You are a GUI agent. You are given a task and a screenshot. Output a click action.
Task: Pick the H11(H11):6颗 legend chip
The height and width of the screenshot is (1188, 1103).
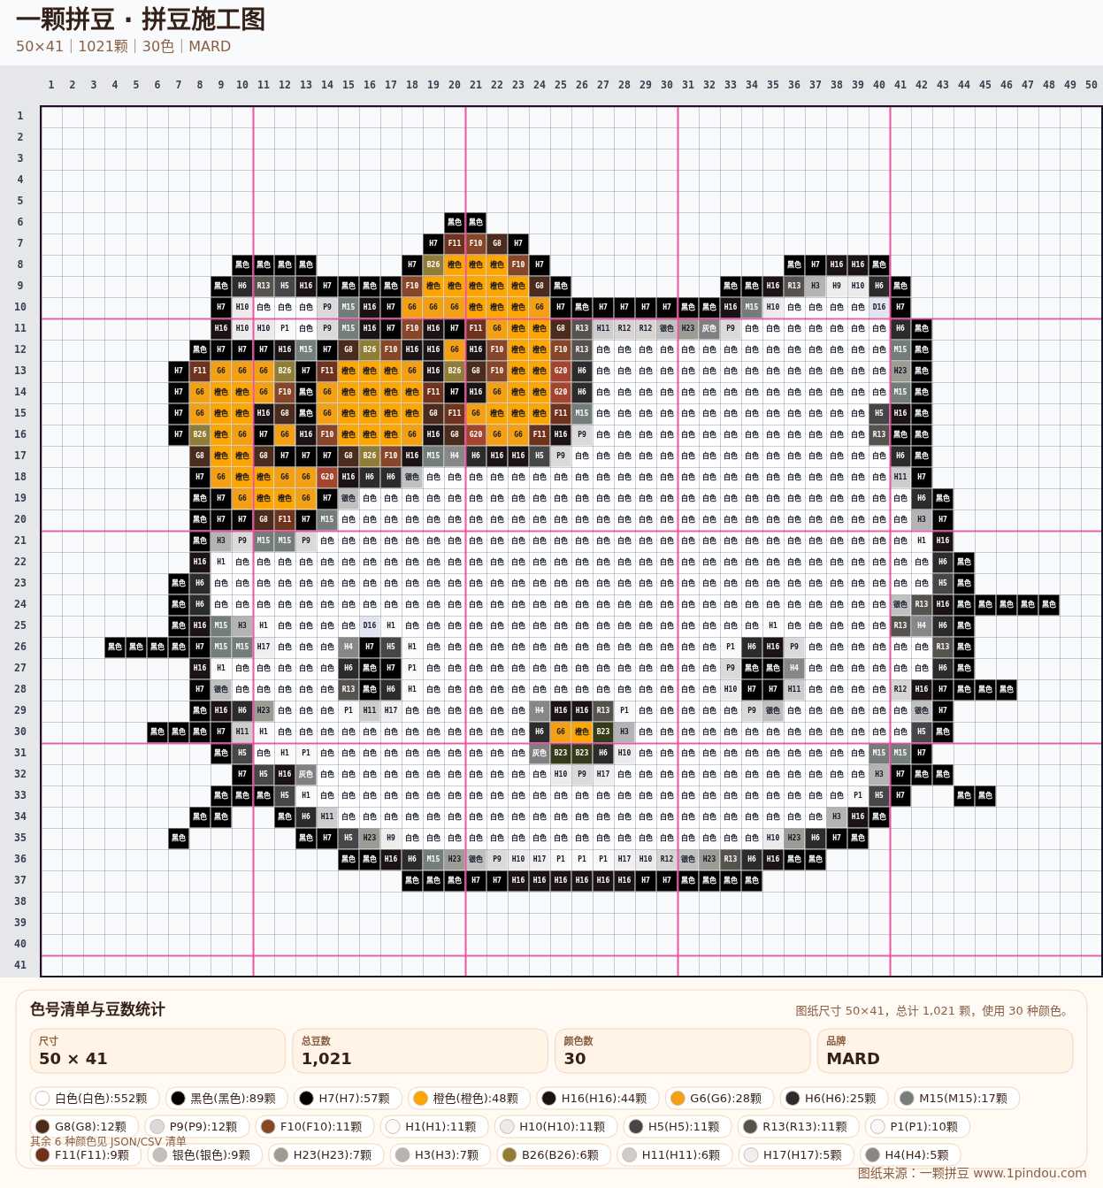click(x=674, y=1154)
